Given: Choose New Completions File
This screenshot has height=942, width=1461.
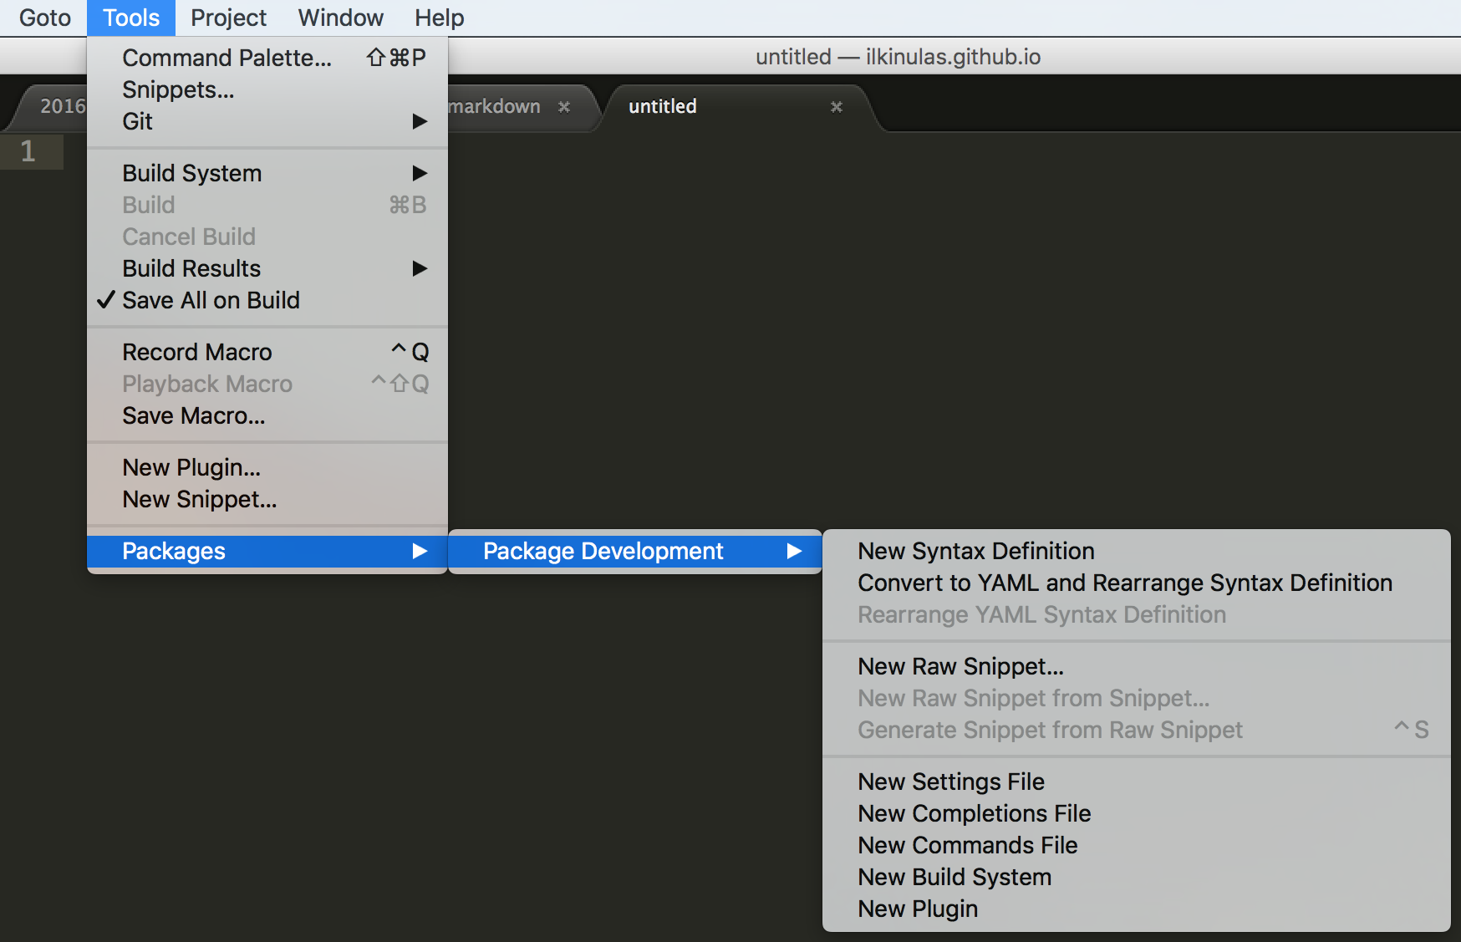Looking at the screenshot, I should pos(1137,813).
